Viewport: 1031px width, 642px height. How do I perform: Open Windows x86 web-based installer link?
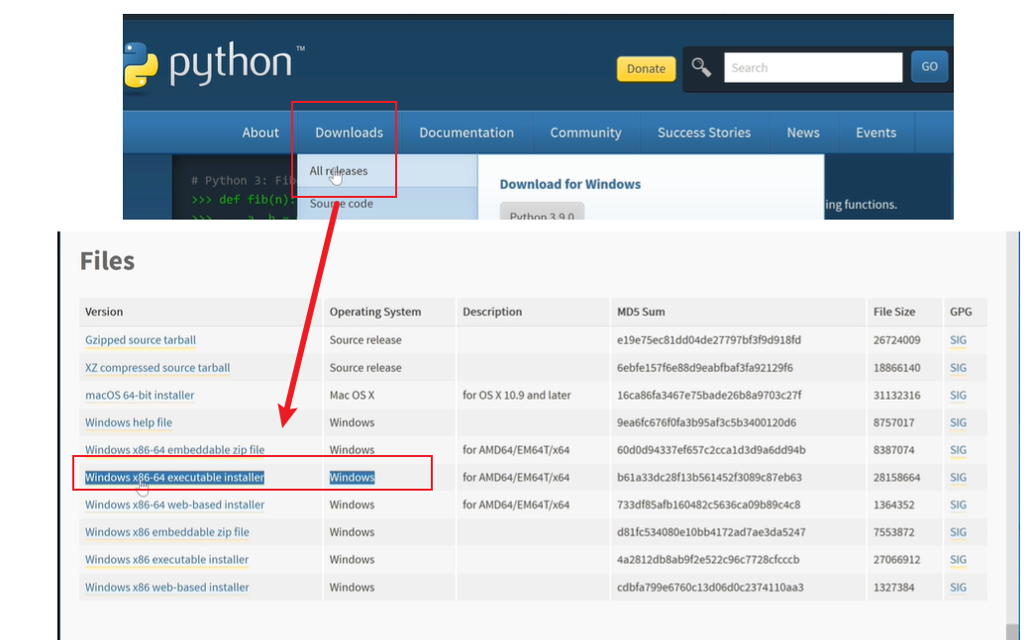pyautogui.click(x=167, y=587)
